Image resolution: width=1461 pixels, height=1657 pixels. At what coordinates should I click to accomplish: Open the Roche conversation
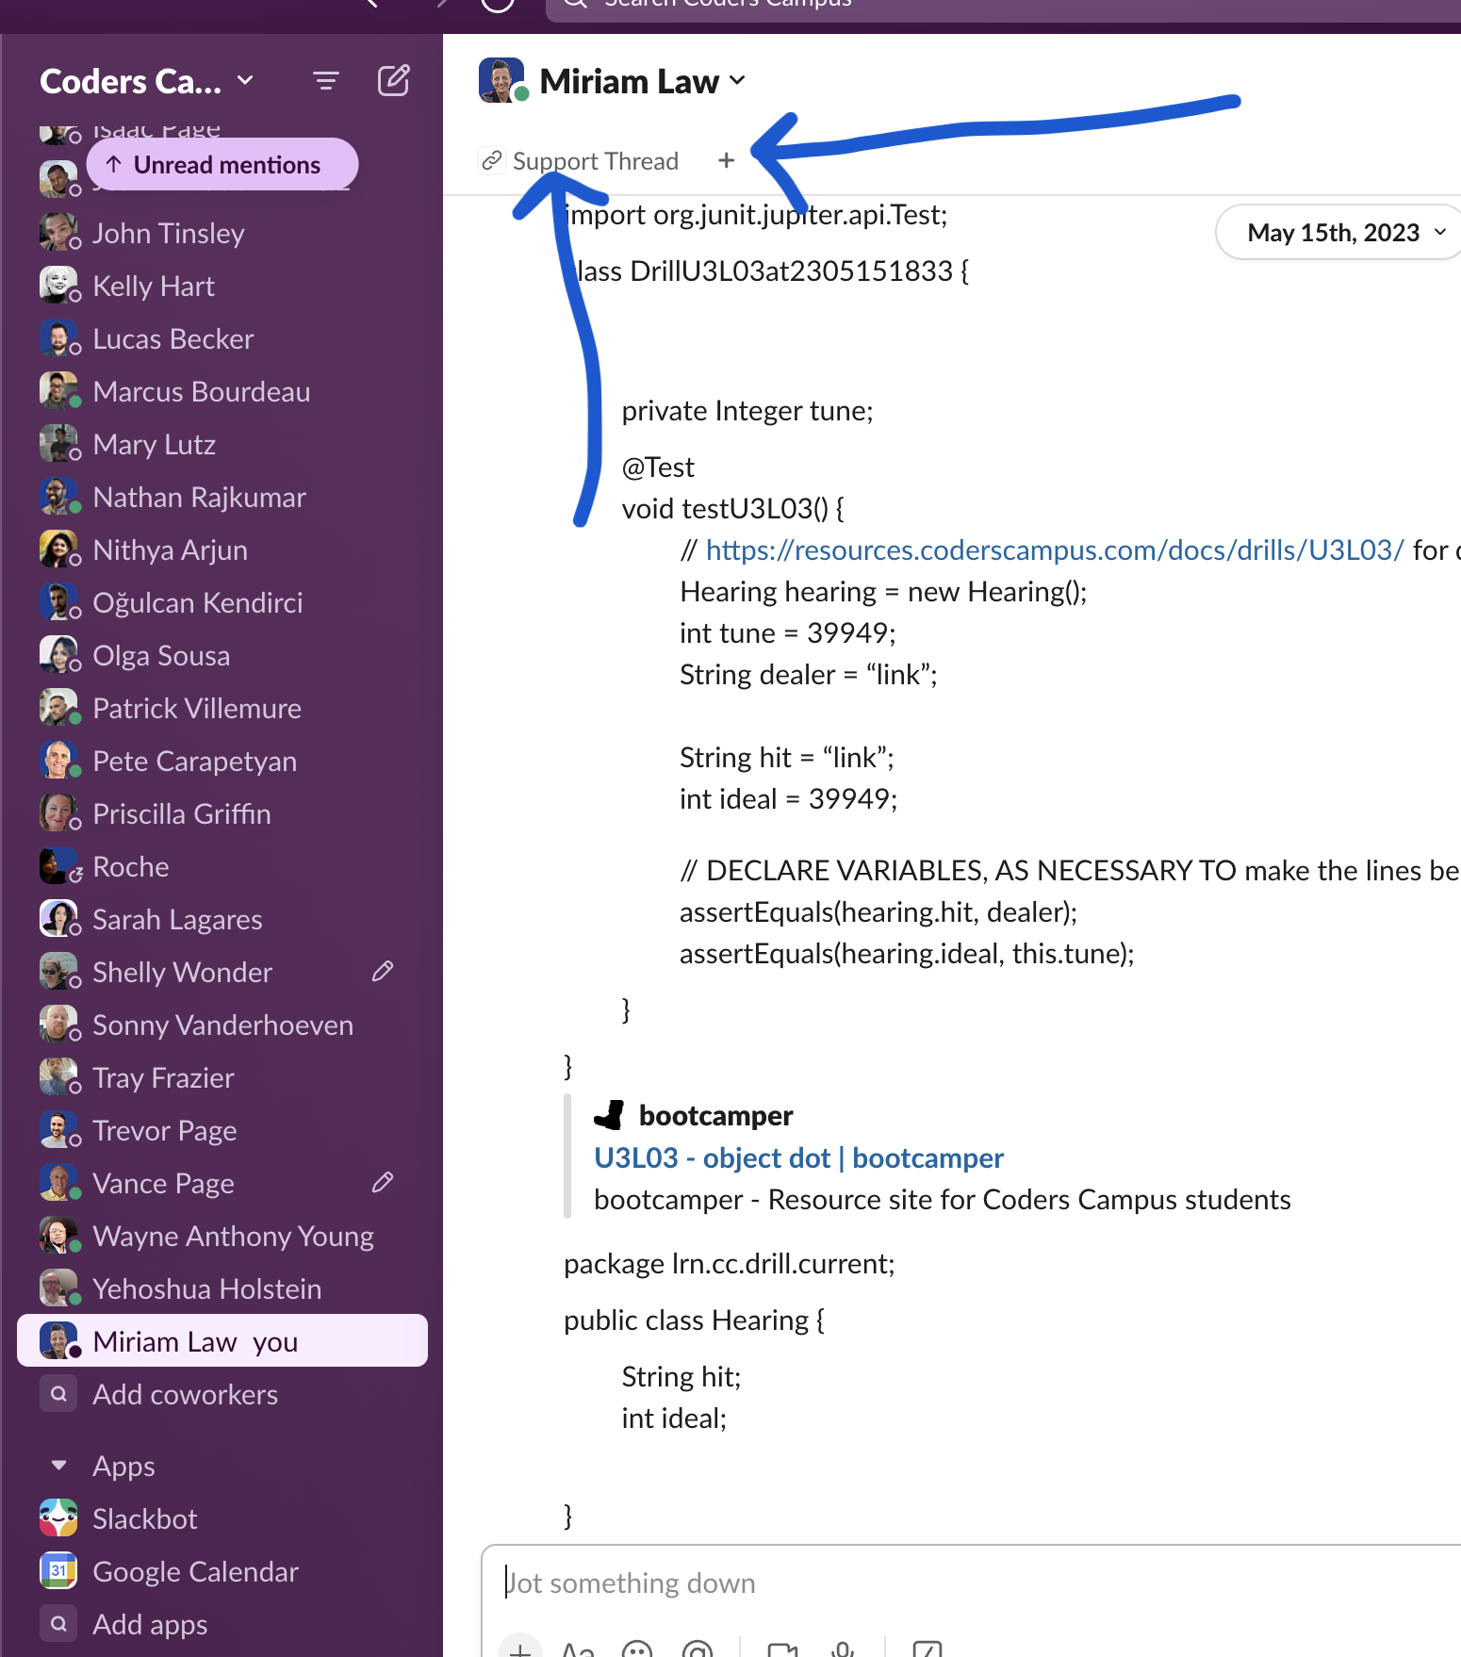[x=222, y=866]
